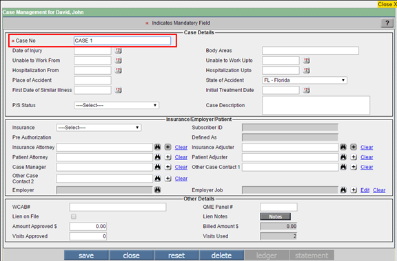Expand the State of Accident dropdown

pos(305,80)
